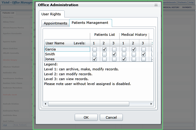The height and width of the screenshot is (130, 196).
Task: Click the Cancel button
Action: 111,117
